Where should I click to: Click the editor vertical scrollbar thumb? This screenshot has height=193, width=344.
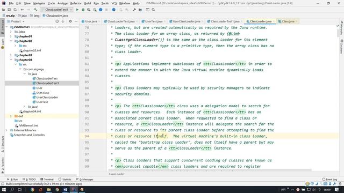tap(338, 33)
